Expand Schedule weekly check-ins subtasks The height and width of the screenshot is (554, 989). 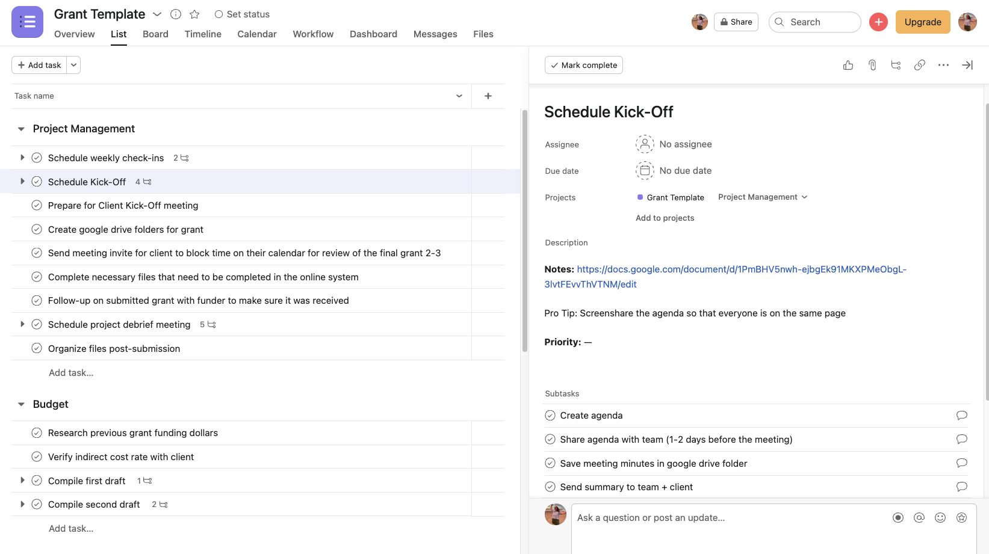point(22,158)
